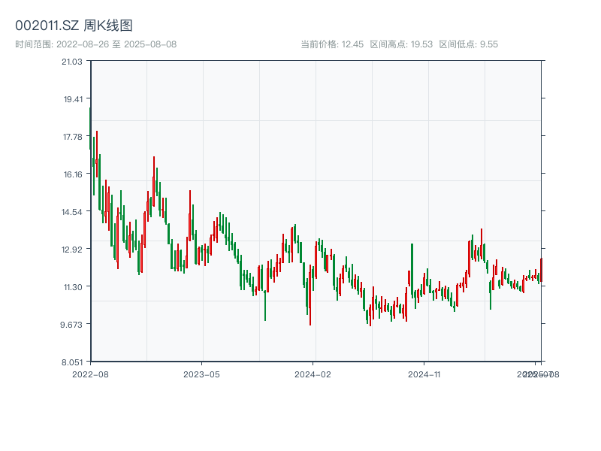Click the x-axis label 2023-05
The width and height of the screenshot is (601, 451).
201,374
